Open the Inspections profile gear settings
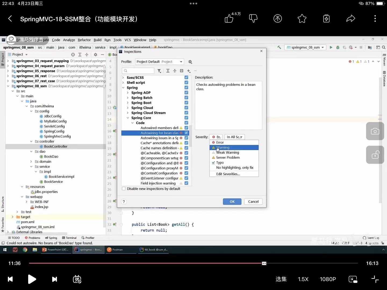 point(190,62)
